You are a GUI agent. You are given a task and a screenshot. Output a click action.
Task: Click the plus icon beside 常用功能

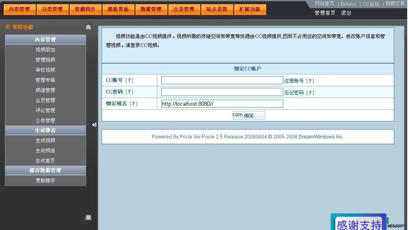tap(8, 27)
